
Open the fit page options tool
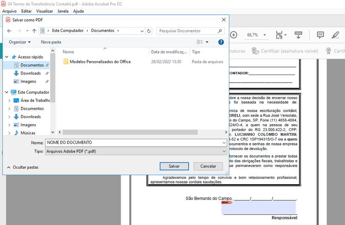(x=281, y=35)
